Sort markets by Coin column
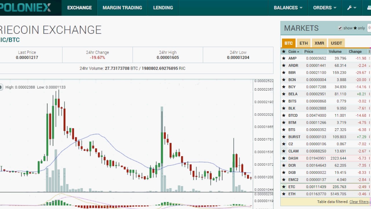Viewport: 371px width, 209px height. pyautogui.click(x=294, y=52)
